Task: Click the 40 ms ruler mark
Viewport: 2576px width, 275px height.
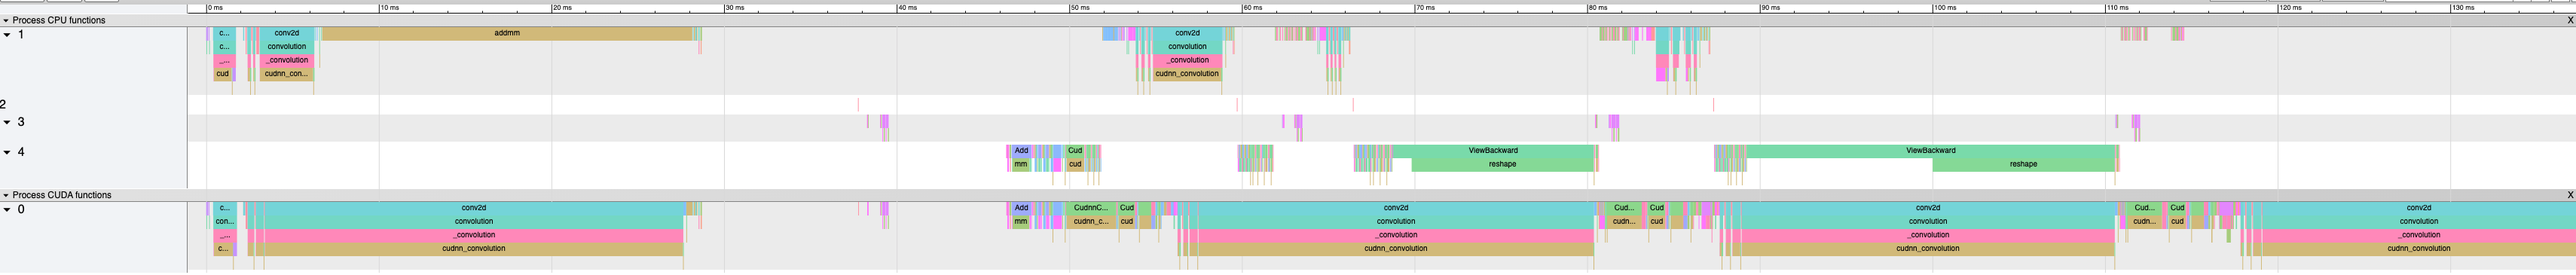Action: (908, 8)
